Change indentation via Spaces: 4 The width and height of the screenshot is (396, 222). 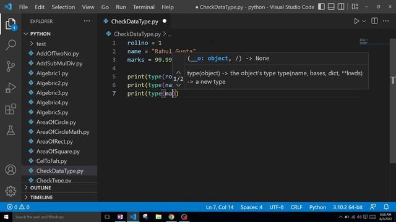click(x=251, y=207)
